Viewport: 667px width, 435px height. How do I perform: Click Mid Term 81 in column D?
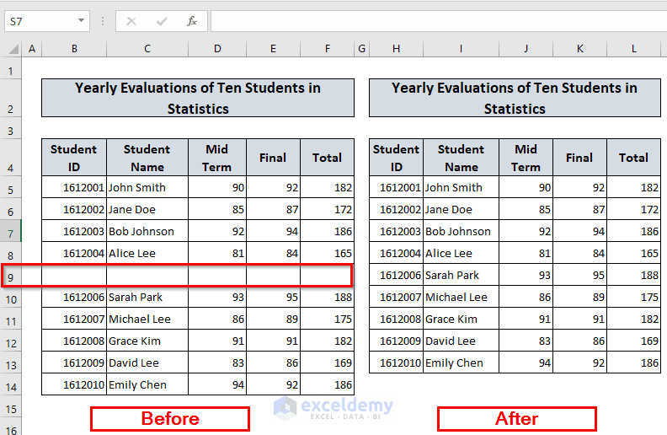[217, 253]
